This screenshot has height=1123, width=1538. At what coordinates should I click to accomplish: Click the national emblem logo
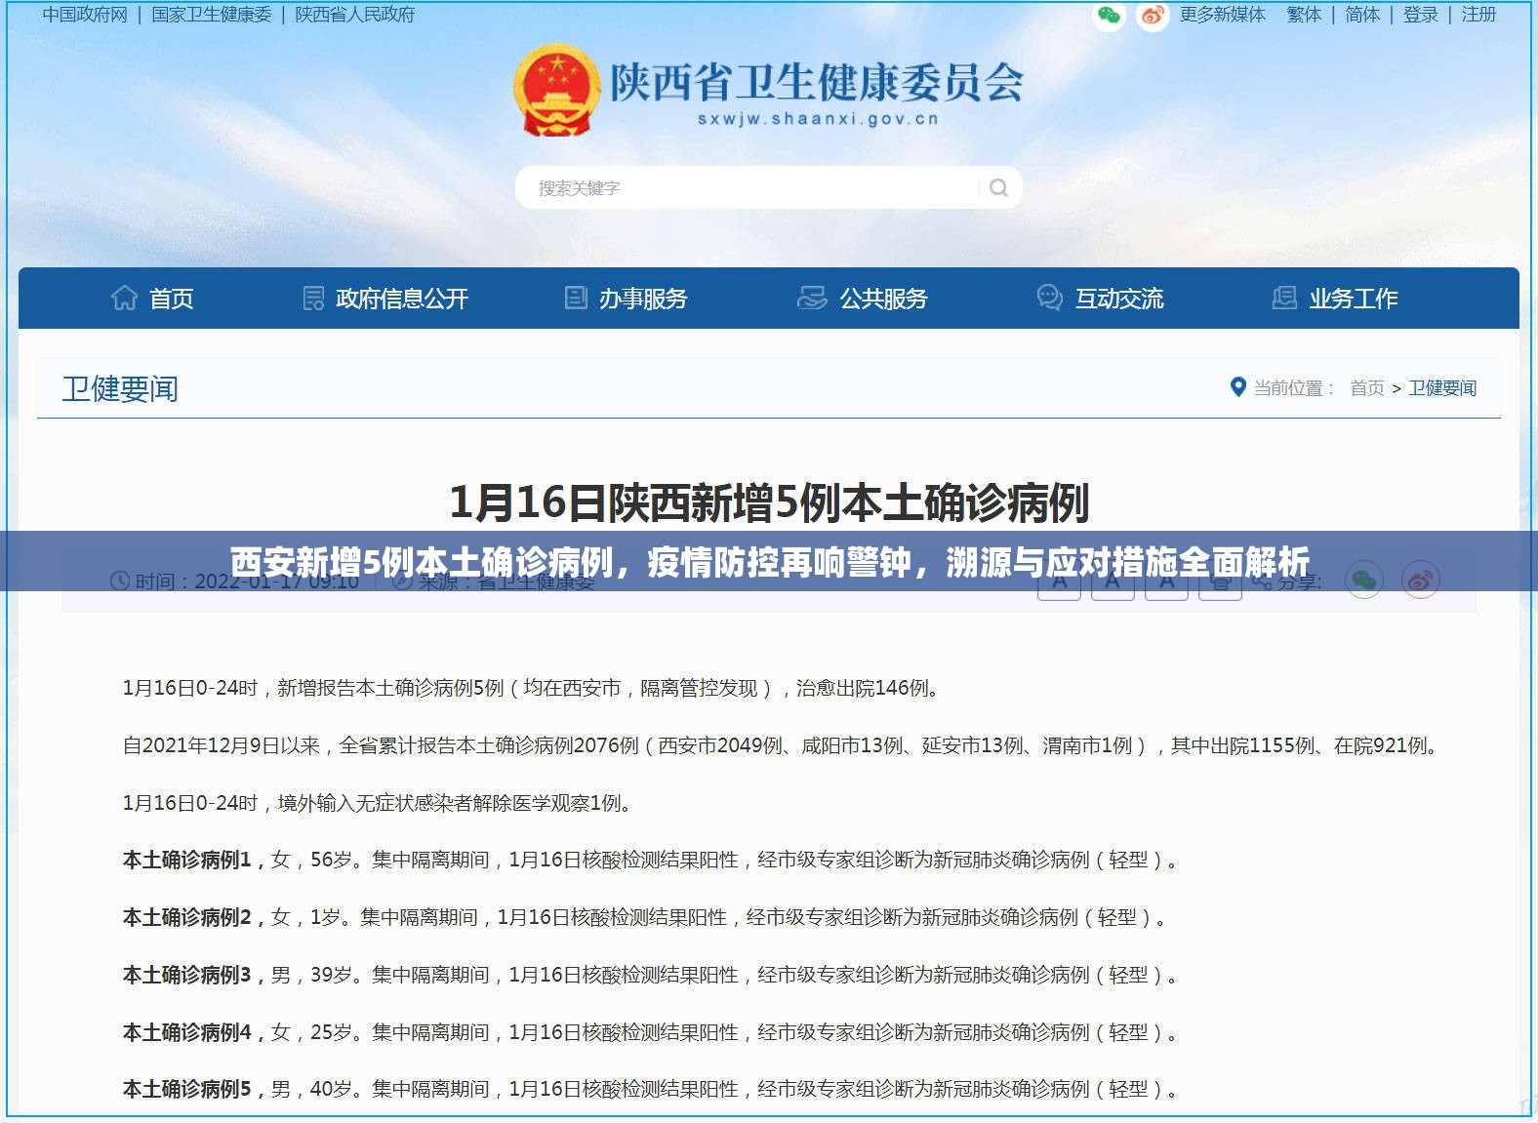point(556,90)
